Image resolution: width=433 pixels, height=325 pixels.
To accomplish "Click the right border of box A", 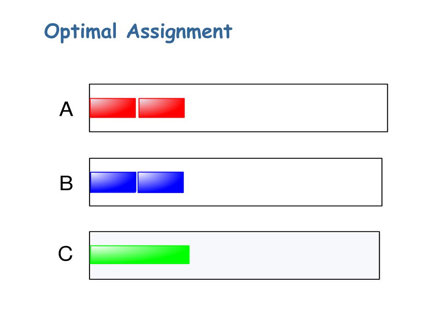I will pyautogui.click(x=387, y=108).
